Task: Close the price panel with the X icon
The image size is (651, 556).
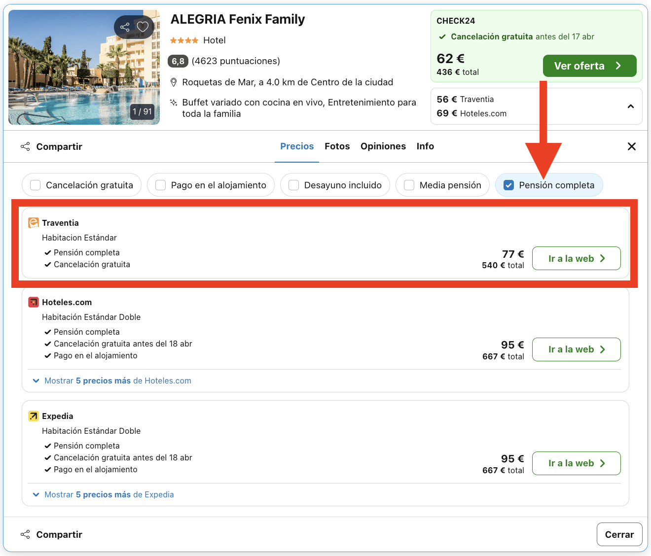Action: (x=632, y=146)
